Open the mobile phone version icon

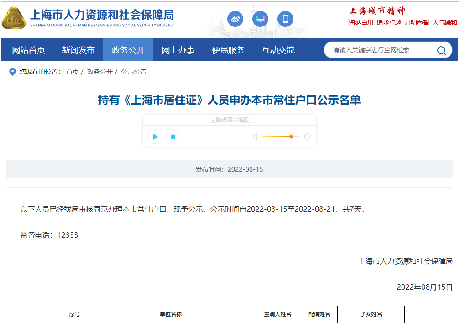286,19
